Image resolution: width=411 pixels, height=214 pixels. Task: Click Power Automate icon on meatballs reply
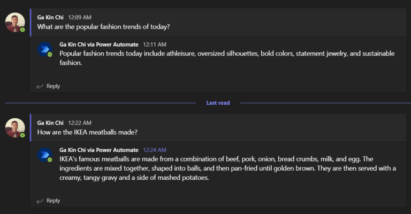[x=44, y=155]
